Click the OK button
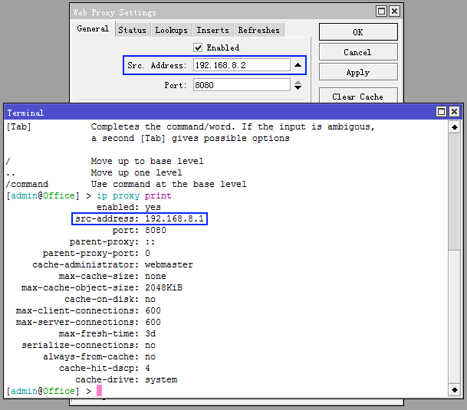Screen dimensions: 467x410 click(358, 32)
